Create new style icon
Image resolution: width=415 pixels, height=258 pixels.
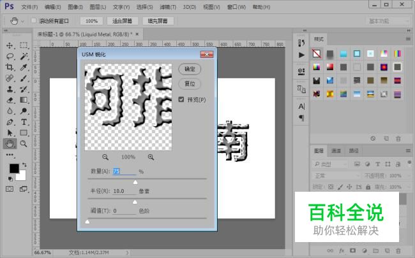386,139
